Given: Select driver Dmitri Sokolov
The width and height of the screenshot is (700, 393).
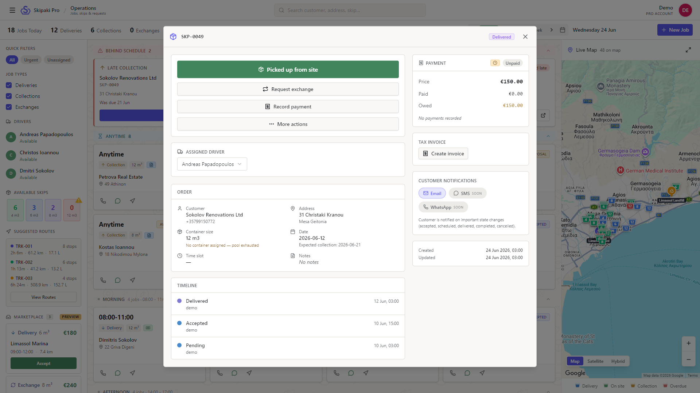Looking at the screenshot, I should click(43, 174).
